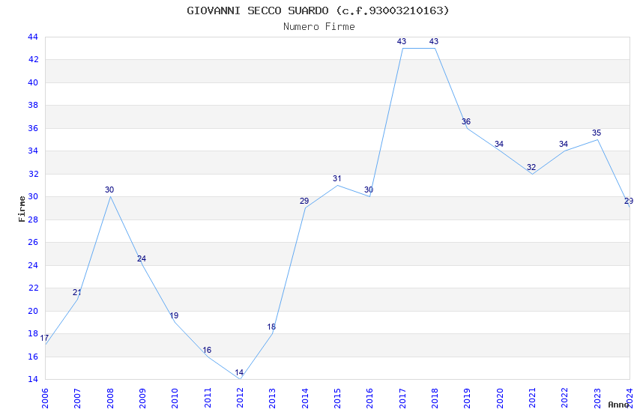
Task: Click y-axis tick value 34
Action: [x=33, y=151]
